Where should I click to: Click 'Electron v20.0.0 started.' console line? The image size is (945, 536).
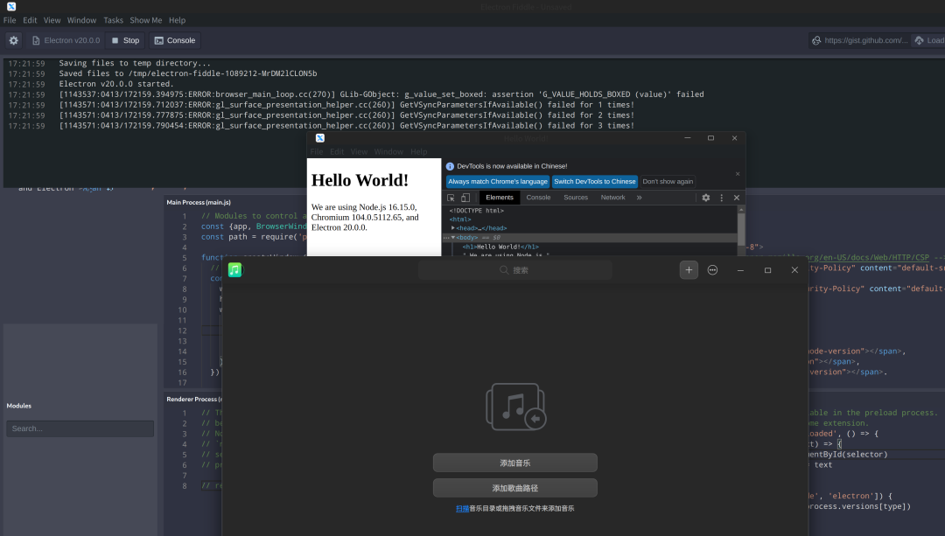116,84
